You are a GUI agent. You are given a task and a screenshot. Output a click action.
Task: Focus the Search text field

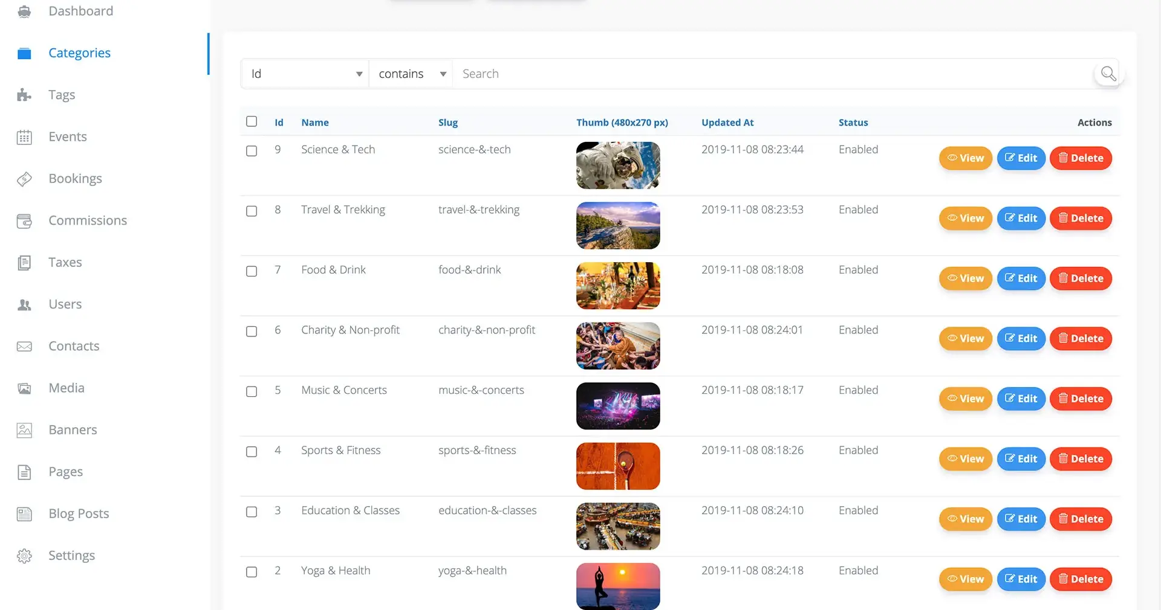pyautogui.click(x=774, y=74)
